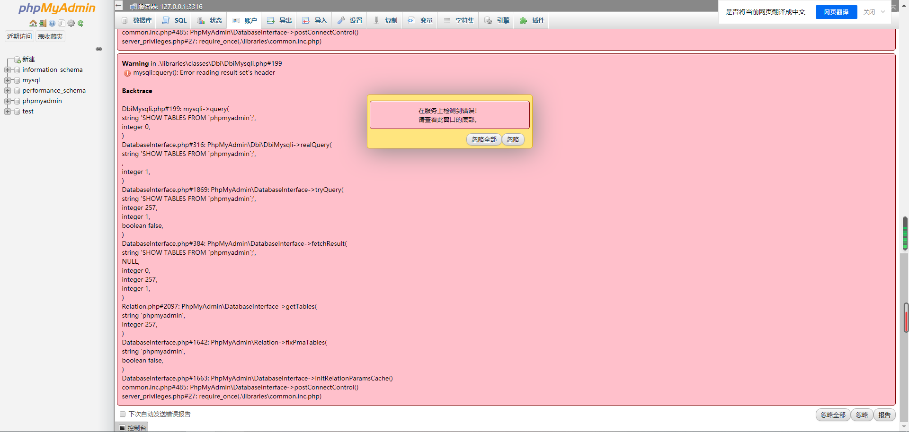Click the phpMyAdmin logo
Image resolution: width=909 pixels, height=432 pixels.
pyautogui.click(x=57, y=8)
